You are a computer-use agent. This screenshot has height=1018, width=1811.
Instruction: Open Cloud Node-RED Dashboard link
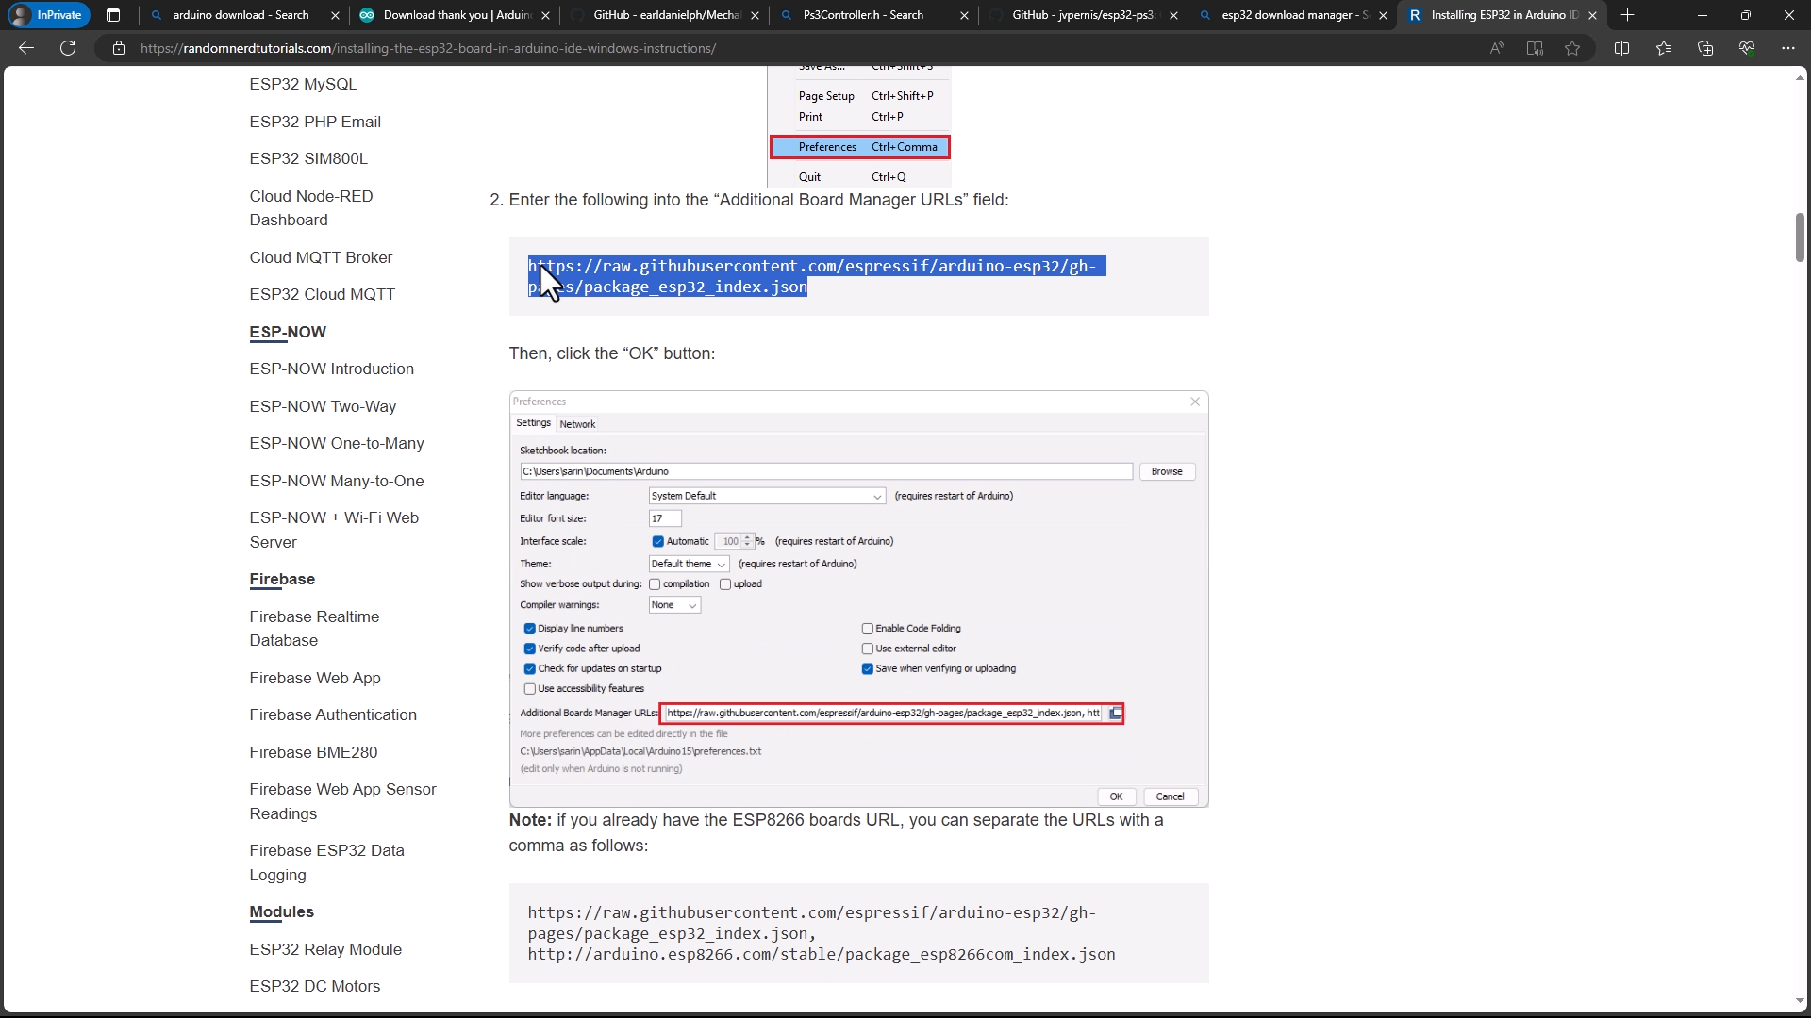(x=311, y=208)
